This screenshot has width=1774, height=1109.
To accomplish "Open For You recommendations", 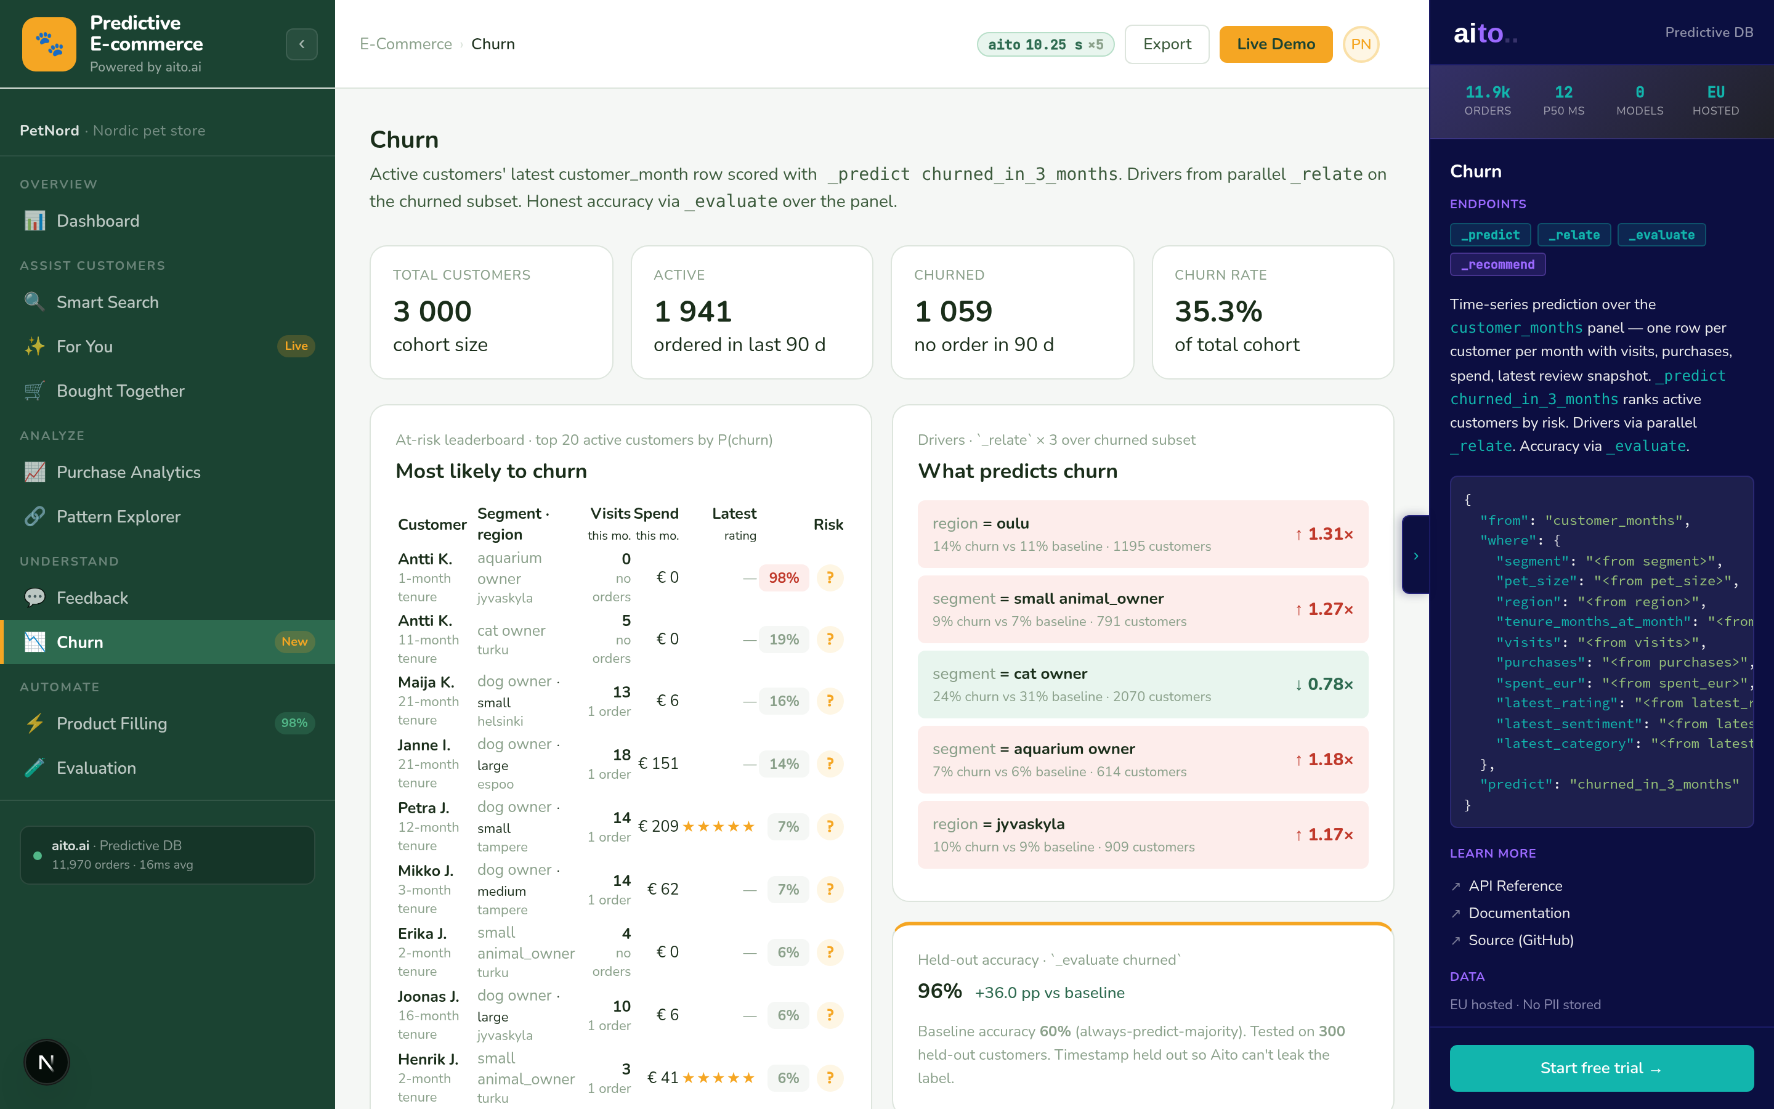I will [167, 346].
